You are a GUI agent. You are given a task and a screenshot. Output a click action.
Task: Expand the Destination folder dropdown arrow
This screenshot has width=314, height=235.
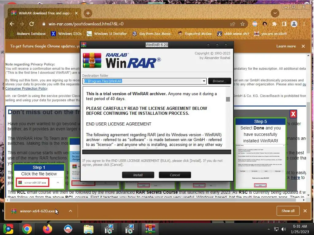[x=204, y=81]
